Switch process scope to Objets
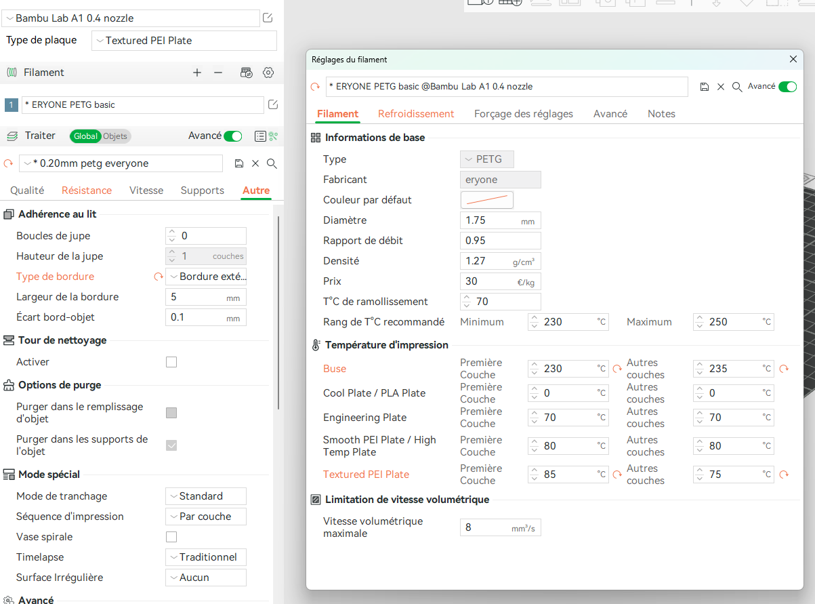Viewport: 815px width, 604px height. [x=115, y=136]
